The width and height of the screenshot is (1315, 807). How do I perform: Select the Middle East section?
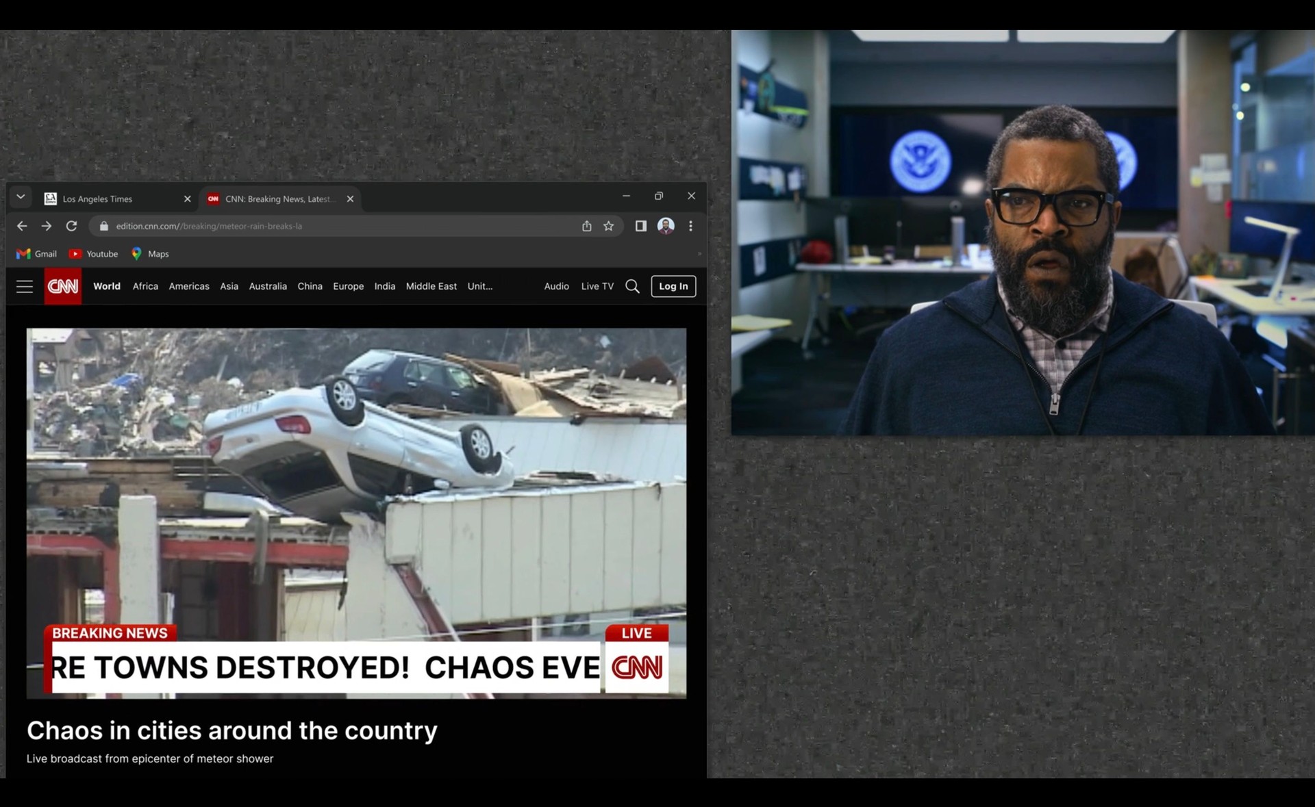point(431,286)
